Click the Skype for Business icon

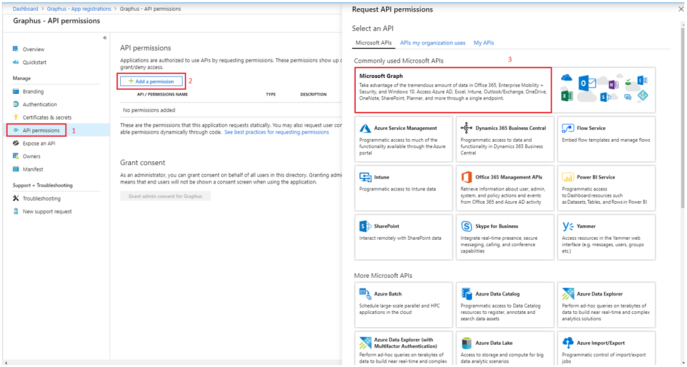[x=466, y=227]
